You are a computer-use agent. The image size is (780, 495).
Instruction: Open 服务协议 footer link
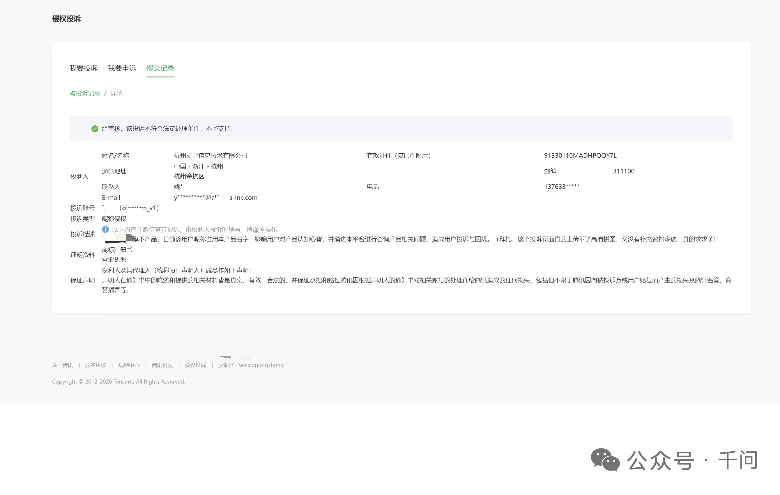(95, 365)
